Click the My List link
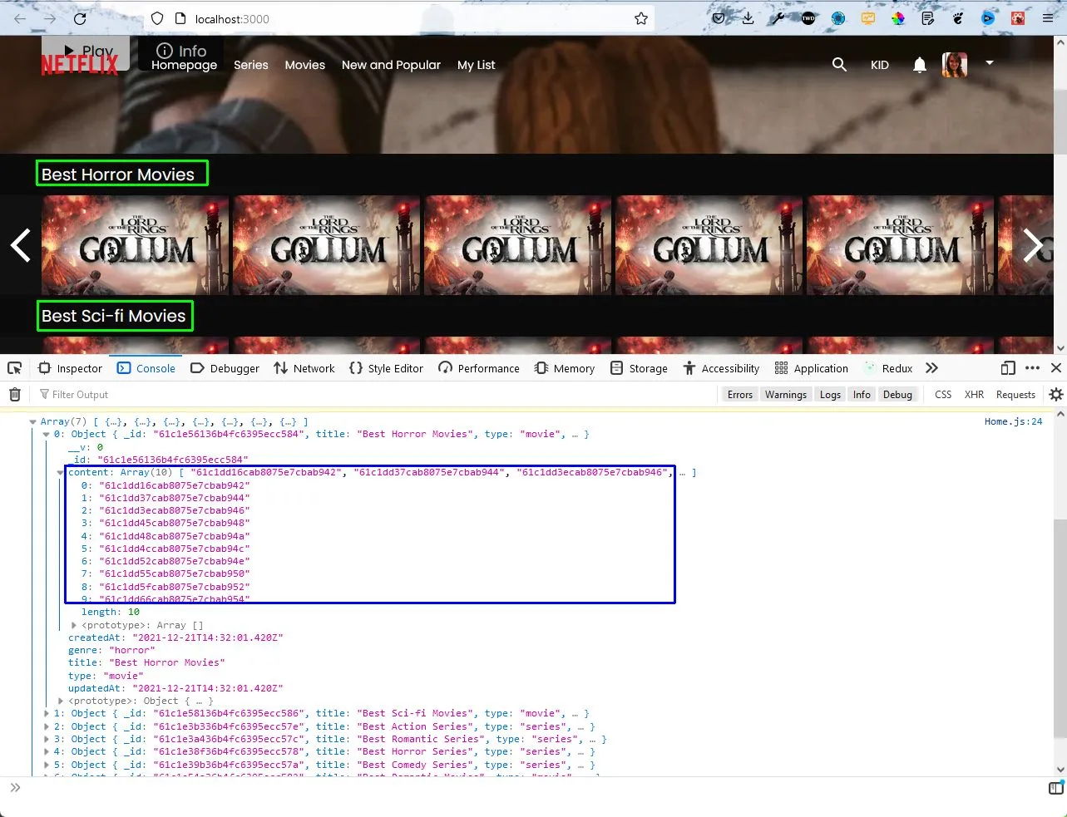Viewport: 1067px width, 817px height. 477,65
